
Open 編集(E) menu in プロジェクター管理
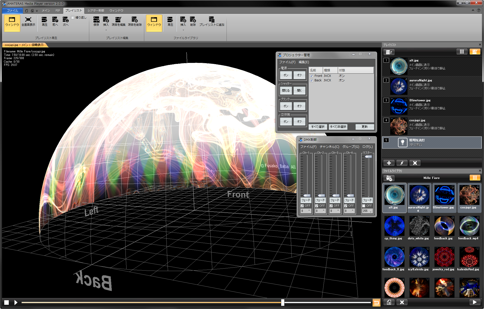(x=304, y=62)
